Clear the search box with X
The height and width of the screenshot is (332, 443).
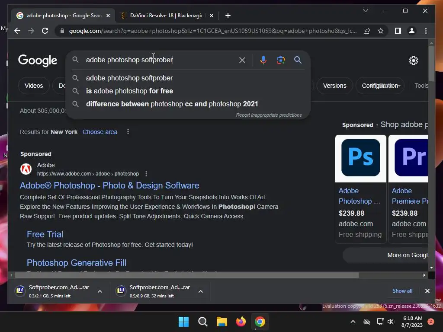(x=242, y=60)
